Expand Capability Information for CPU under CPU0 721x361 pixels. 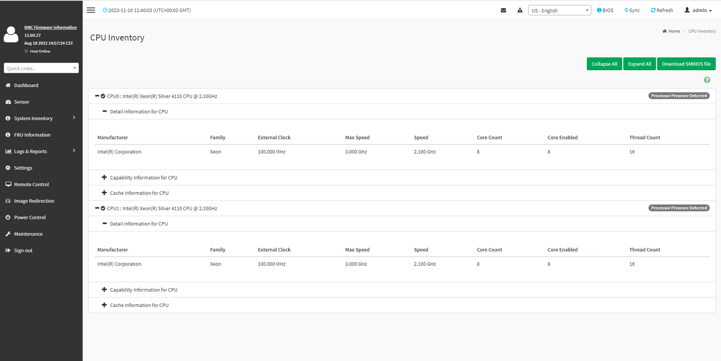[x=104, y=177]
